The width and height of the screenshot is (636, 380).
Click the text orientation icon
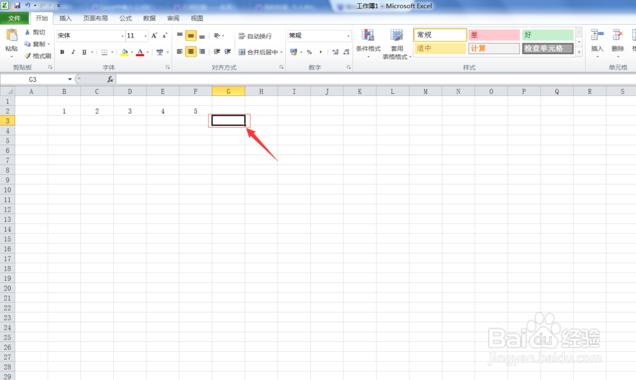tap(218, 36)
